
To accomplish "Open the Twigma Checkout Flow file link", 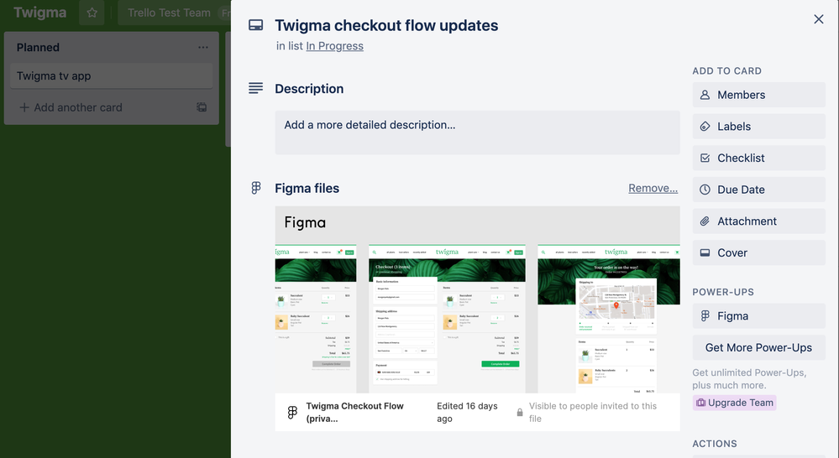I will (x=354, y=412).
